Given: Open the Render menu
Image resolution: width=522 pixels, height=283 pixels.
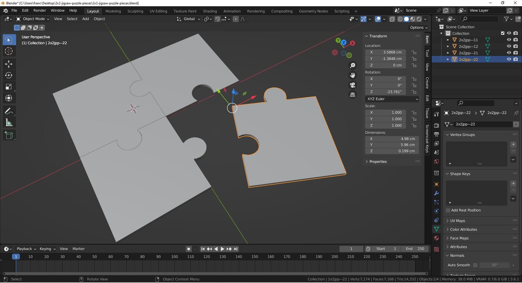Looking at the screenshot, I should pyautogui.click(x=40, y=10).
